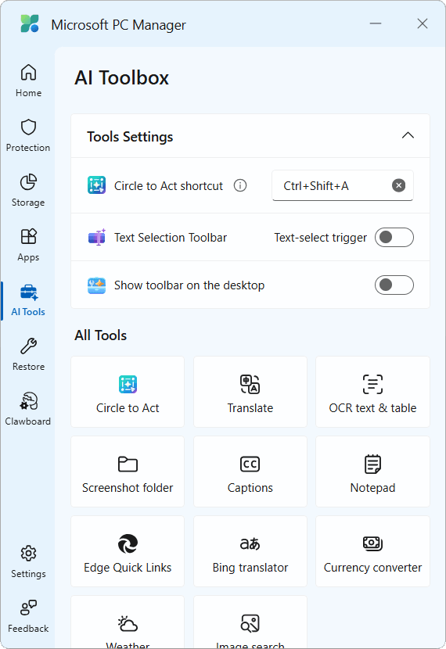Click the Circle to Act shortcut field
This screenshot has height=649, width=446.
point(343,185)
